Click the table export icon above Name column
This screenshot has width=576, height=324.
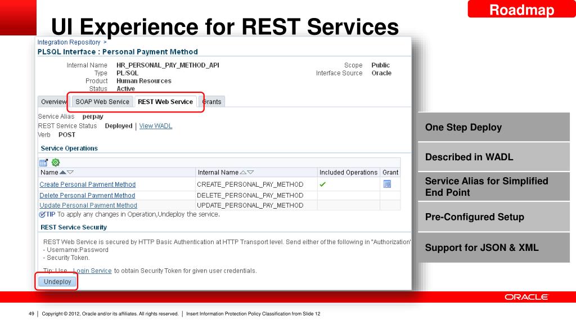pos(43,163)
